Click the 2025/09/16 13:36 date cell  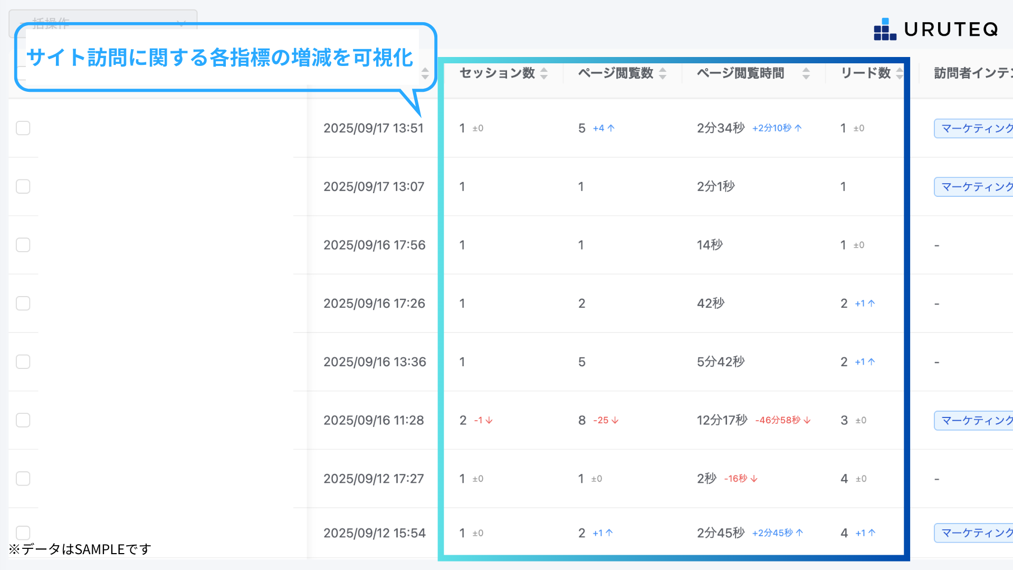pyautogui.click(x=374, y=362)
